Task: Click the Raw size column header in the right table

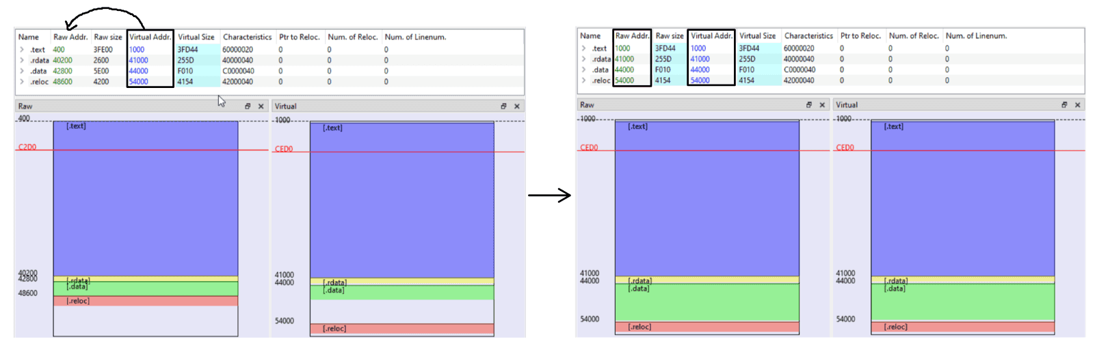Action: click(669, 35)
